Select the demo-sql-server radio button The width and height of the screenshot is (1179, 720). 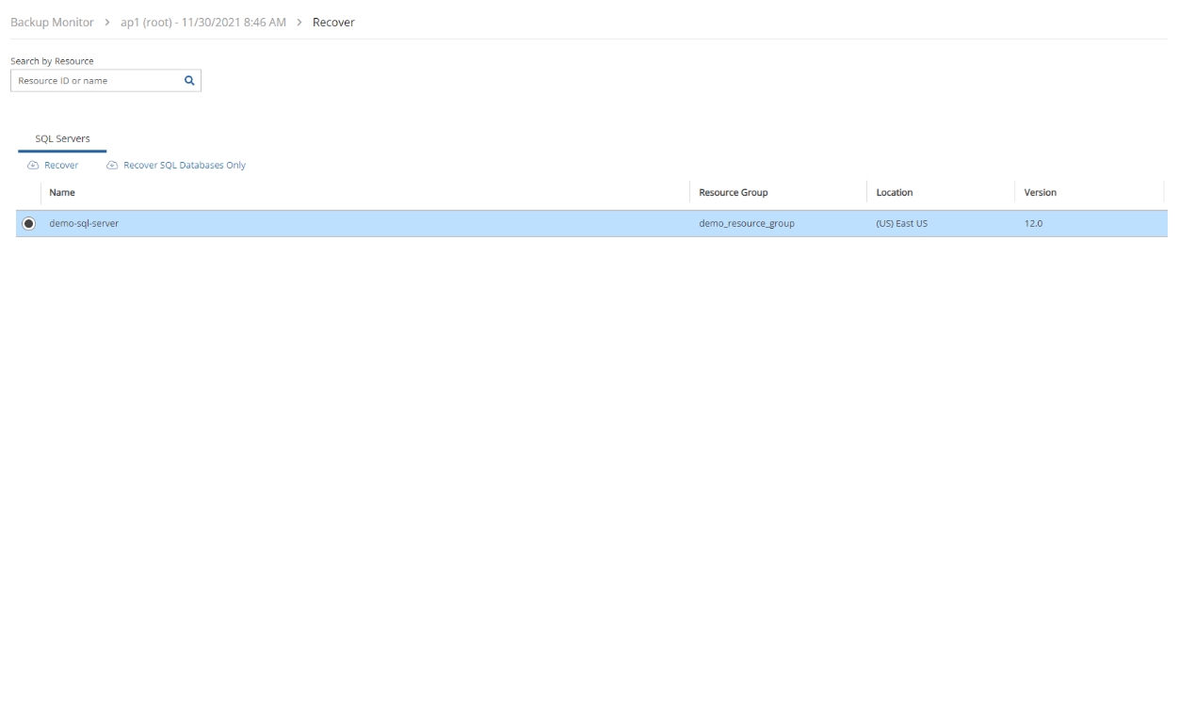28,224
